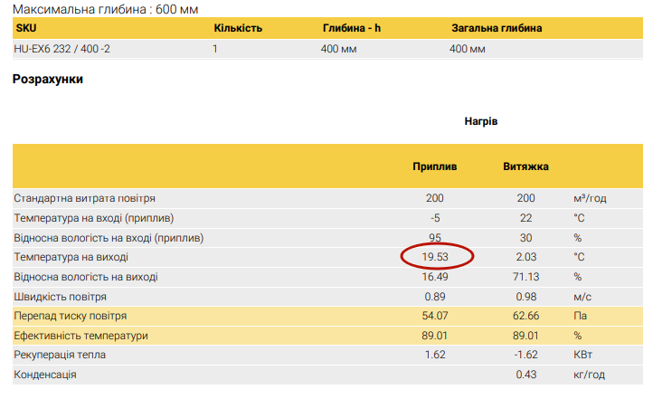Click exhaust outlet temperature 2.03
This screenshot has height=399, width=653.
(x=526, y=257)
